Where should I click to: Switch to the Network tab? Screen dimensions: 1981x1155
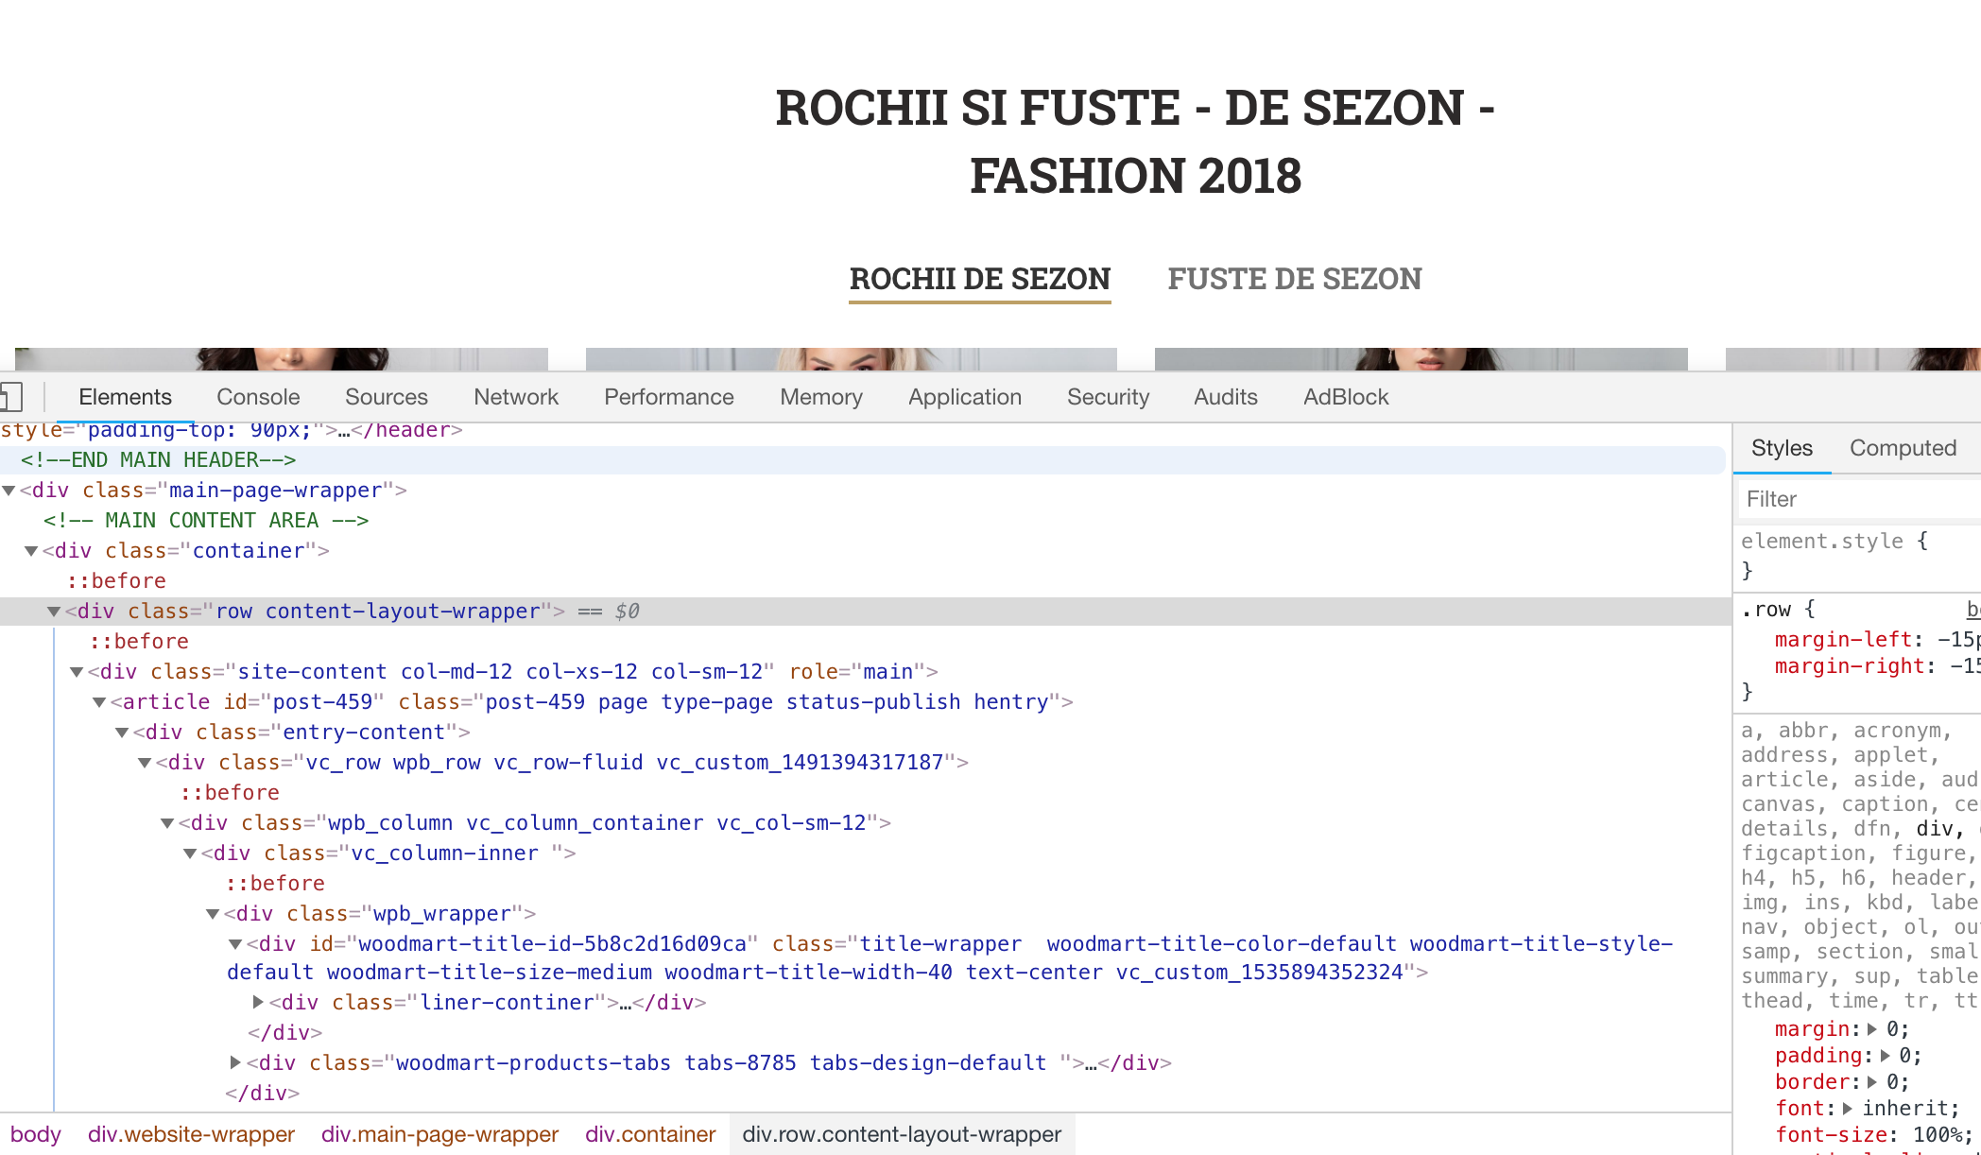tap(516, 397)
